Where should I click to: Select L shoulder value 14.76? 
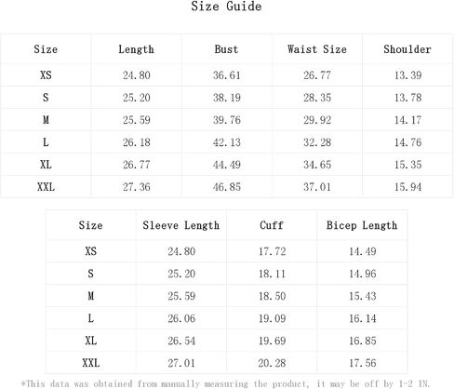click(x=407, y=142)
